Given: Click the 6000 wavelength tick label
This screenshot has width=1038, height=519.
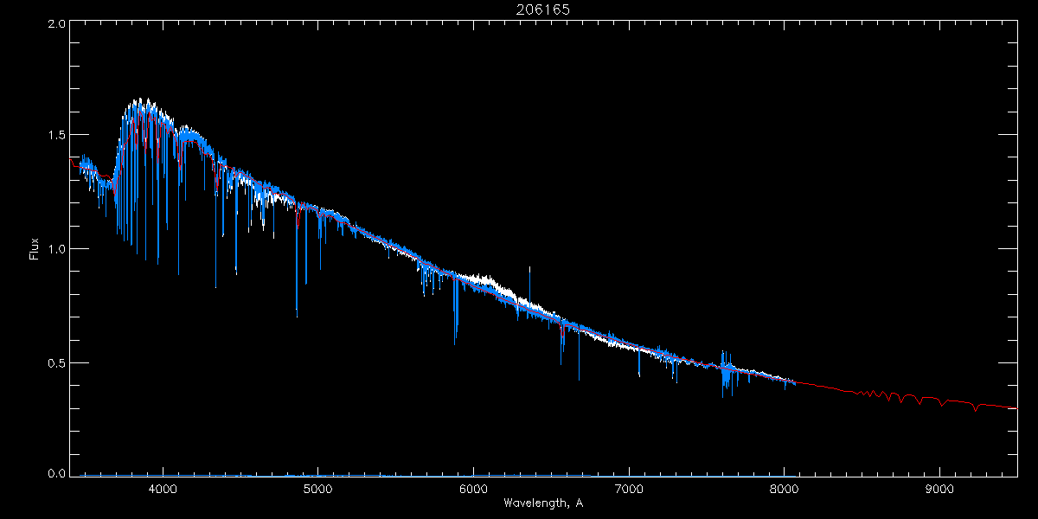Looking at the screenshot, I should coord(474,490).
